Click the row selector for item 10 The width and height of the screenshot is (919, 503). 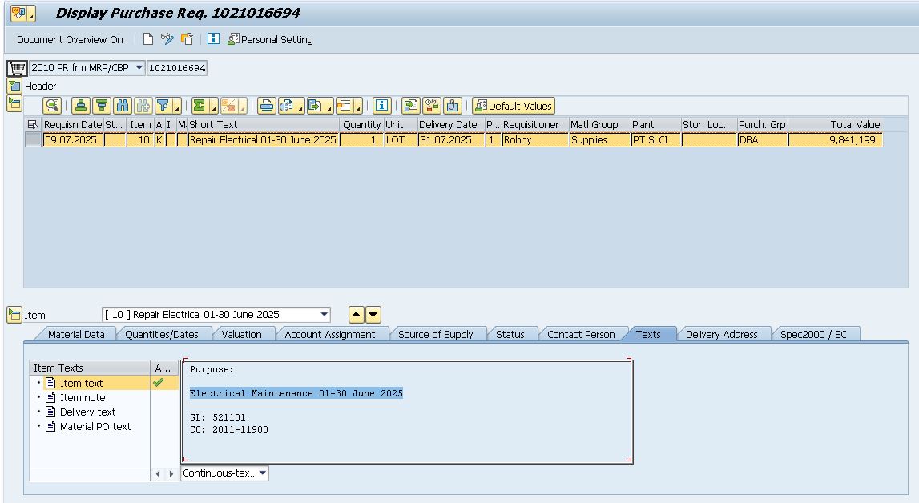[33, 140]
